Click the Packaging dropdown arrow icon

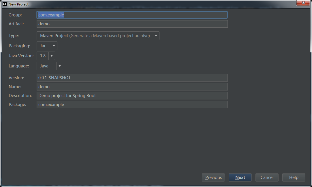(x=54, y=46)
